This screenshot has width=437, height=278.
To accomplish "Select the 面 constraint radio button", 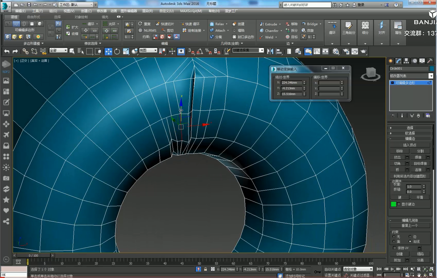I will (x=394, y=241).
